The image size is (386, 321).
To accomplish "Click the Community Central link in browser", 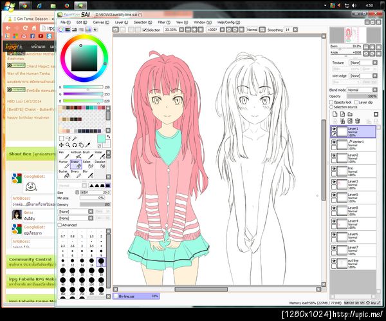I will pyautogui.click(x=30, y=259).
